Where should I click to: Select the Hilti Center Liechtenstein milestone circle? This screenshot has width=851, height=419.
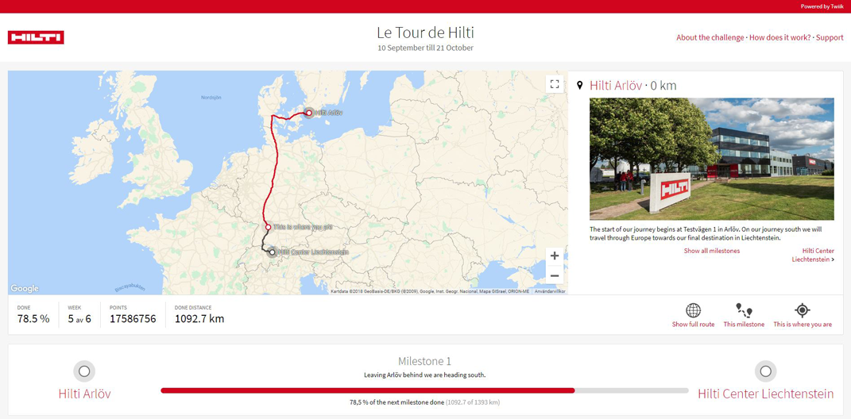pyautogui.click(x=765, y=371)
